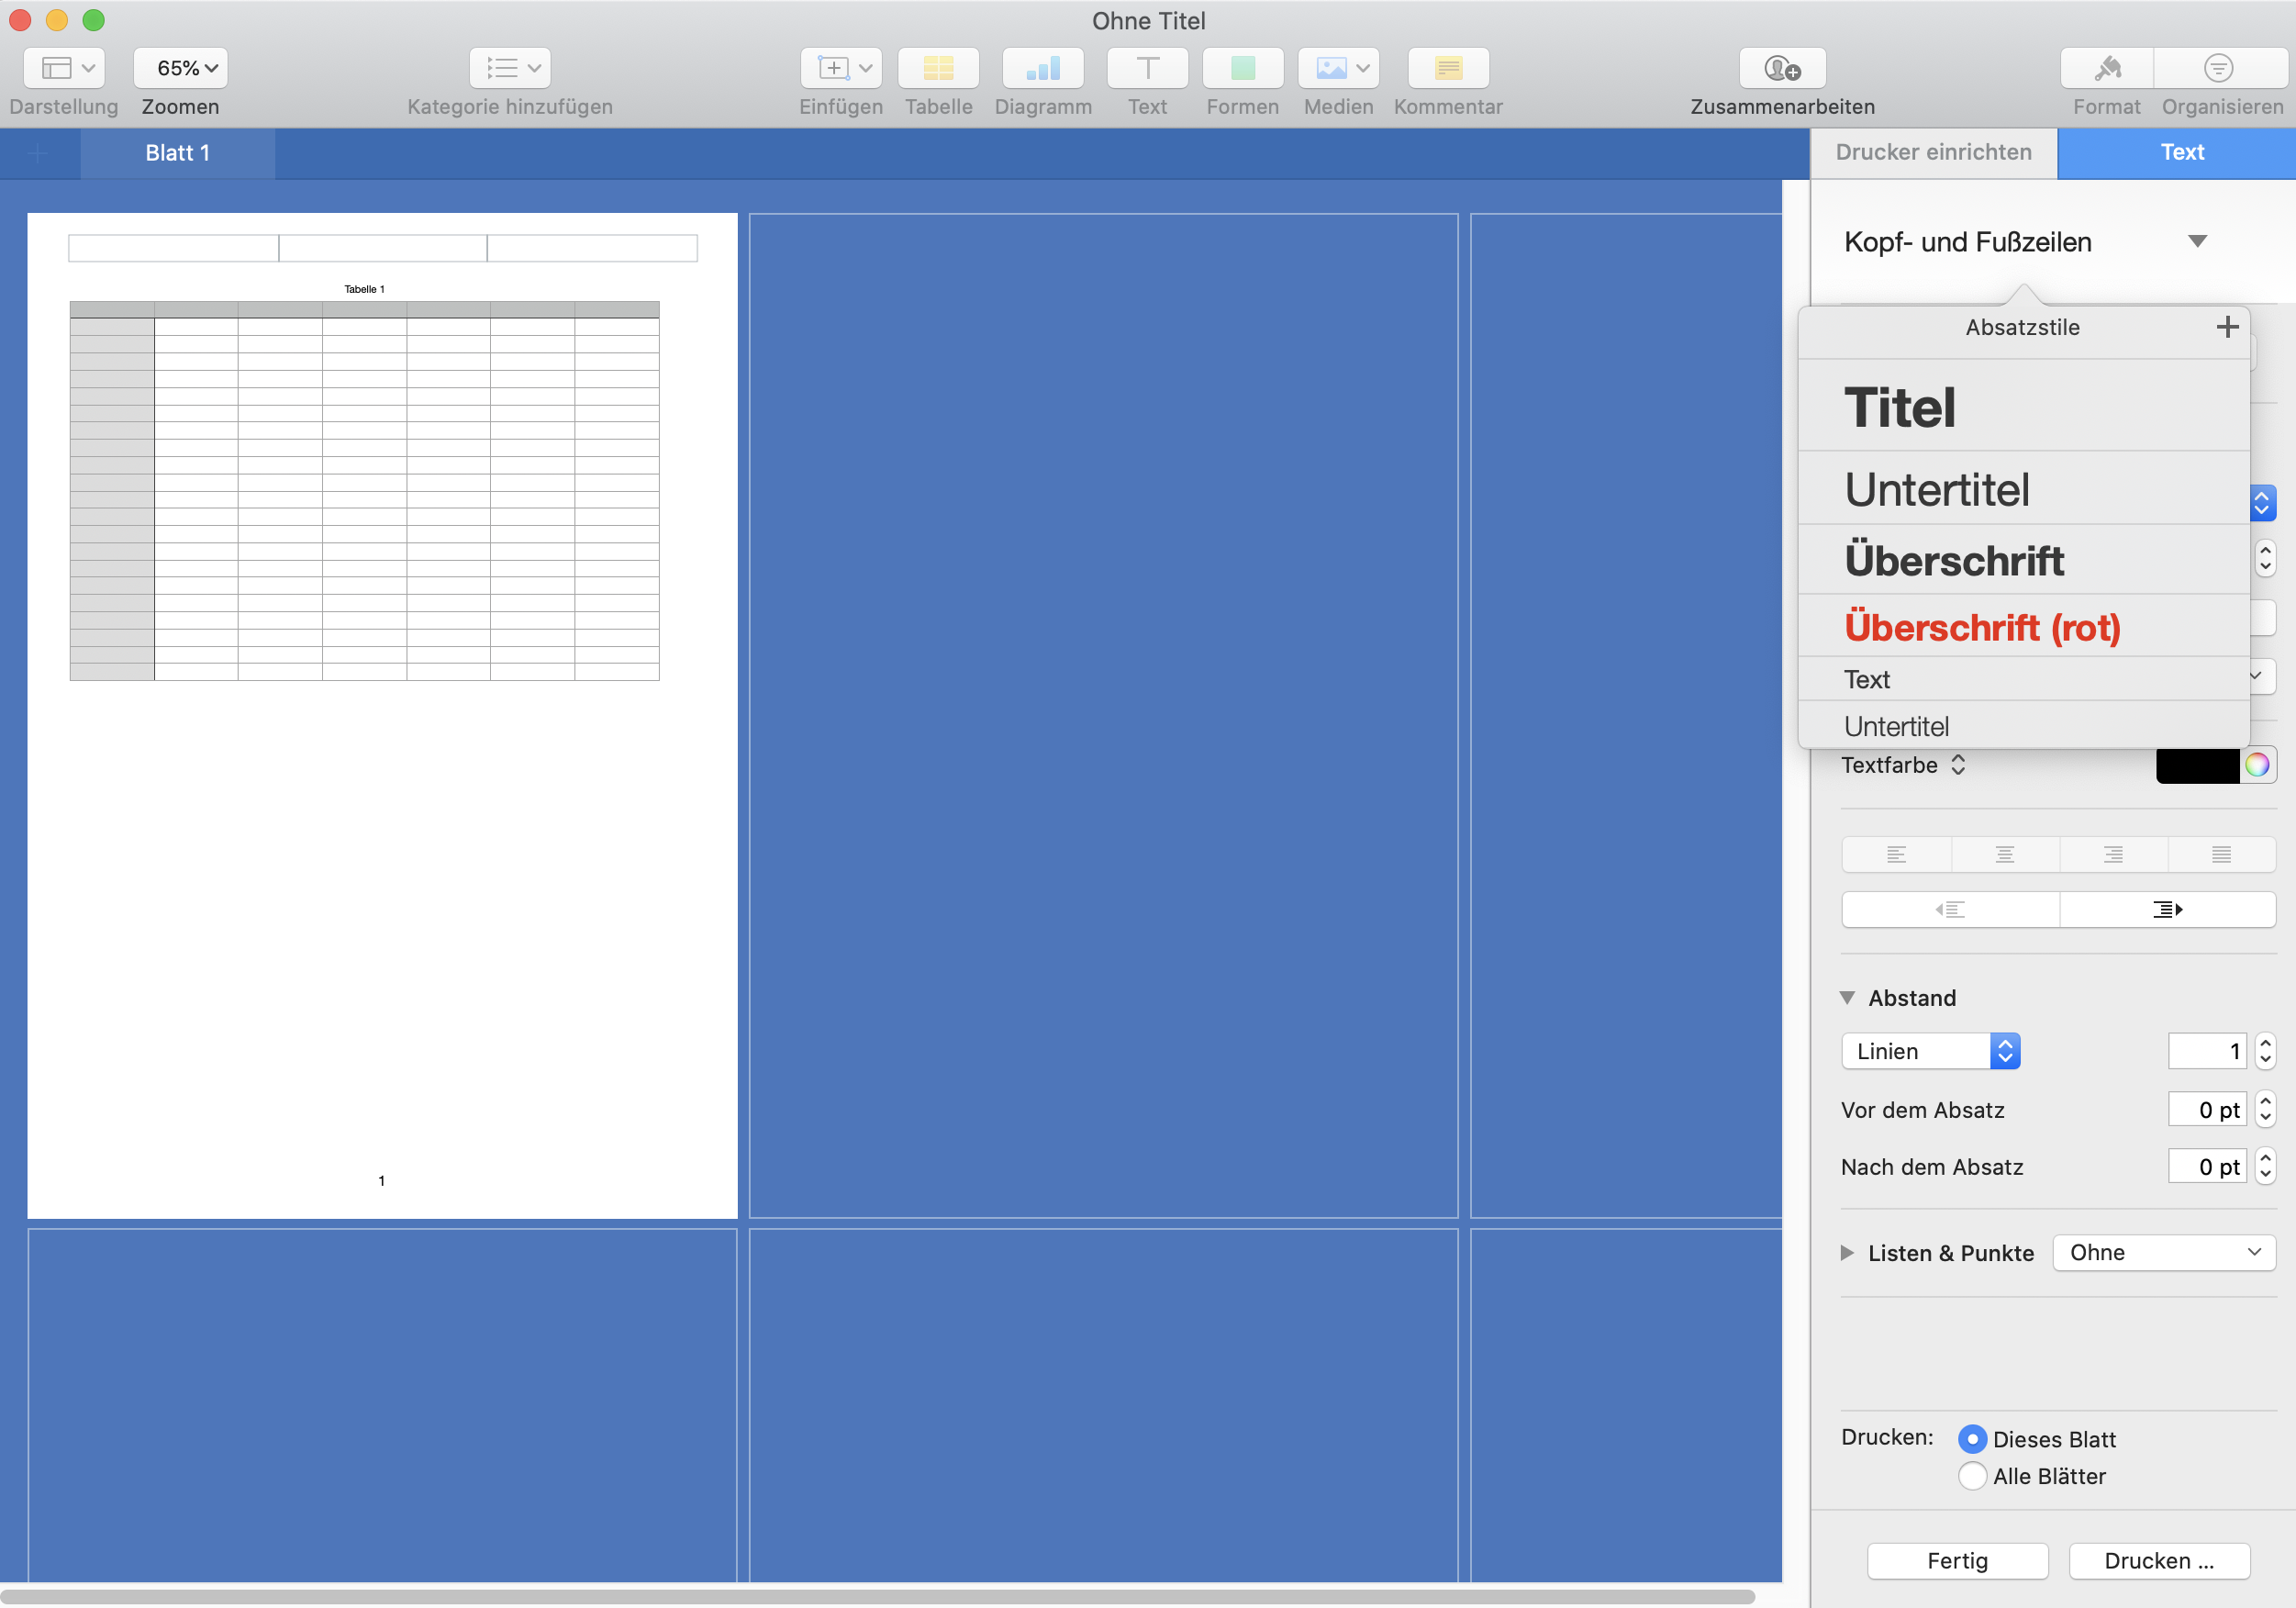2296x1608 pixels.
Task: Add new paragraph style with plus icon
Action: click(x=2226, y=327)
